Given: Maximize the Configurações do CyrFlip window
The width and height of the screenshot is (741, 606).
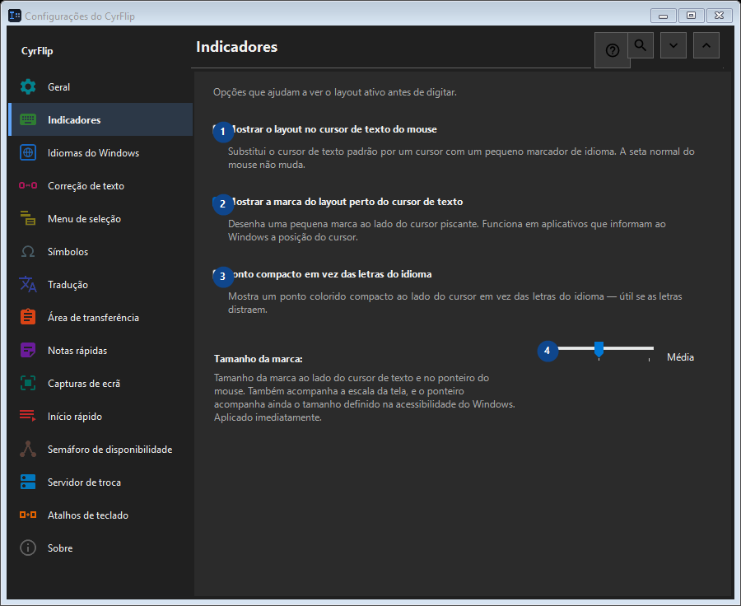Looking at the screenshot, I should coord(691,16).
